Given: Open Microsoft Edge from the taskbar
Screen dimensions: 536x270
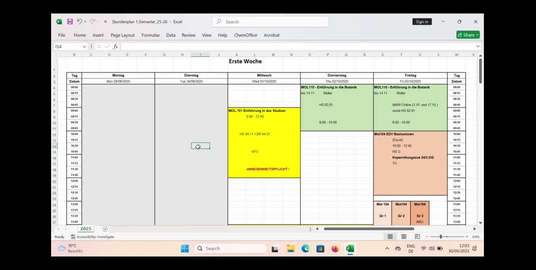Looking at the screenshot, I should pyautogui.click(x=305, y=248).
